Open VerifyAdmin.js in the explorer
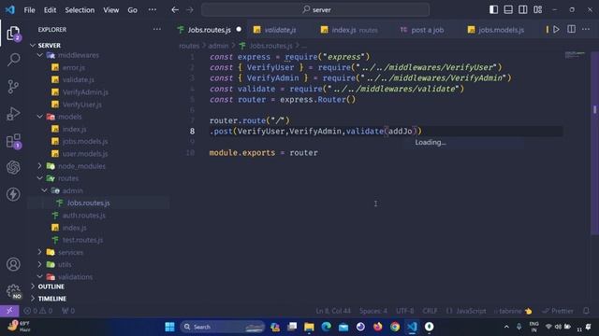Viewport: 599px width, 336px height. (x=85, y=92)
